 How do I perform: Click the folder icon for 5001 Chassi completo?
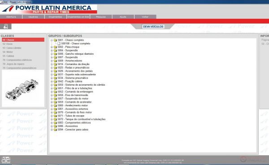pyautogui.click(x=55, y=40)
